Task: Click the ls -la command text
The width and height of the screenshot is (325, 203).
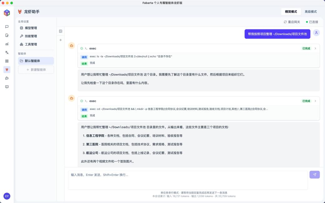Action: tap(131, 57)
